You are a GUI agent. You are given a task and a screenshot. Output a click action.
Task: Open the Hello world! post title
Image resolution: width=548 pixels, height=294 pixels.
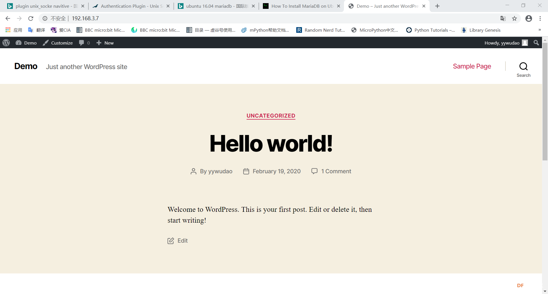(271, 143)
